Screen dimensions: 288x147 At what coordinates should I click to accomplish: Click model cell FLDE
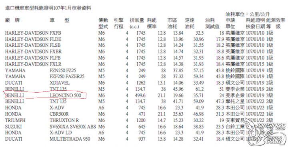pyautogui.click(x=55, y=39)
